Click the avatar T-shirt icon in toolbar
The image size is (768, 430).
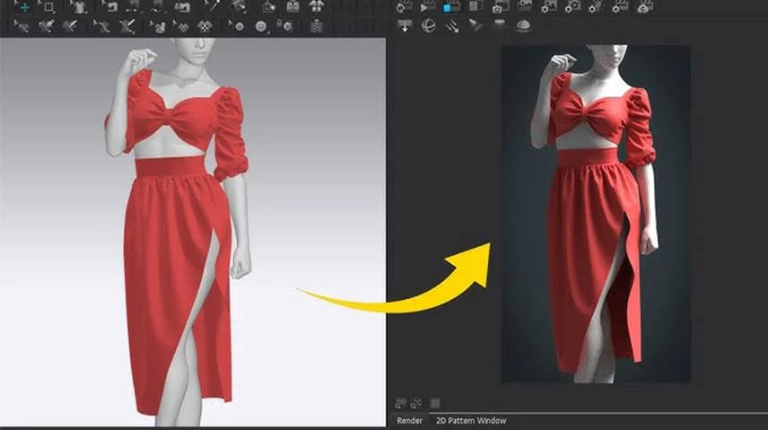(78, 7)
